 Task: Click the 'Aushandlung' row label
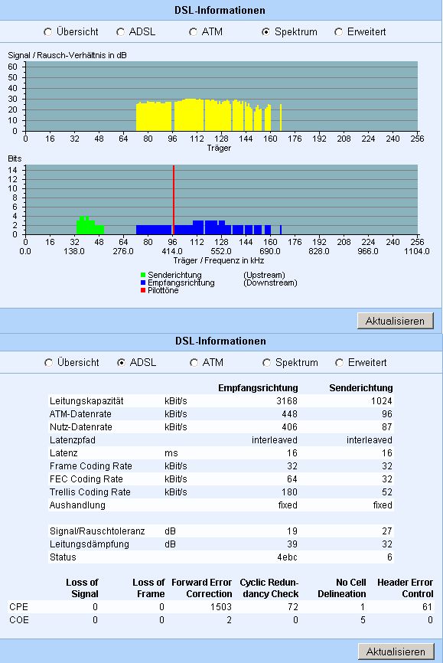(x=77, y=505)
